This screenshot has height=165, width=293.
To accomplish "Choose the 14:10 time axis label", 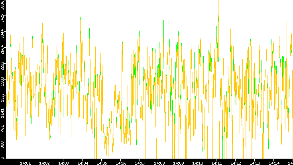I will pyautogui.click(x=197, y=163).
